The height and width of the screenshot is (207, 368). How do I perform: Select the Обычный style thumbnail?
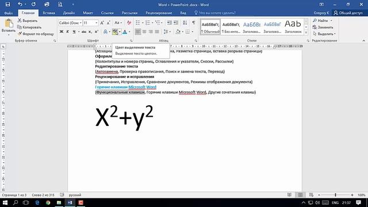[210, 27]
